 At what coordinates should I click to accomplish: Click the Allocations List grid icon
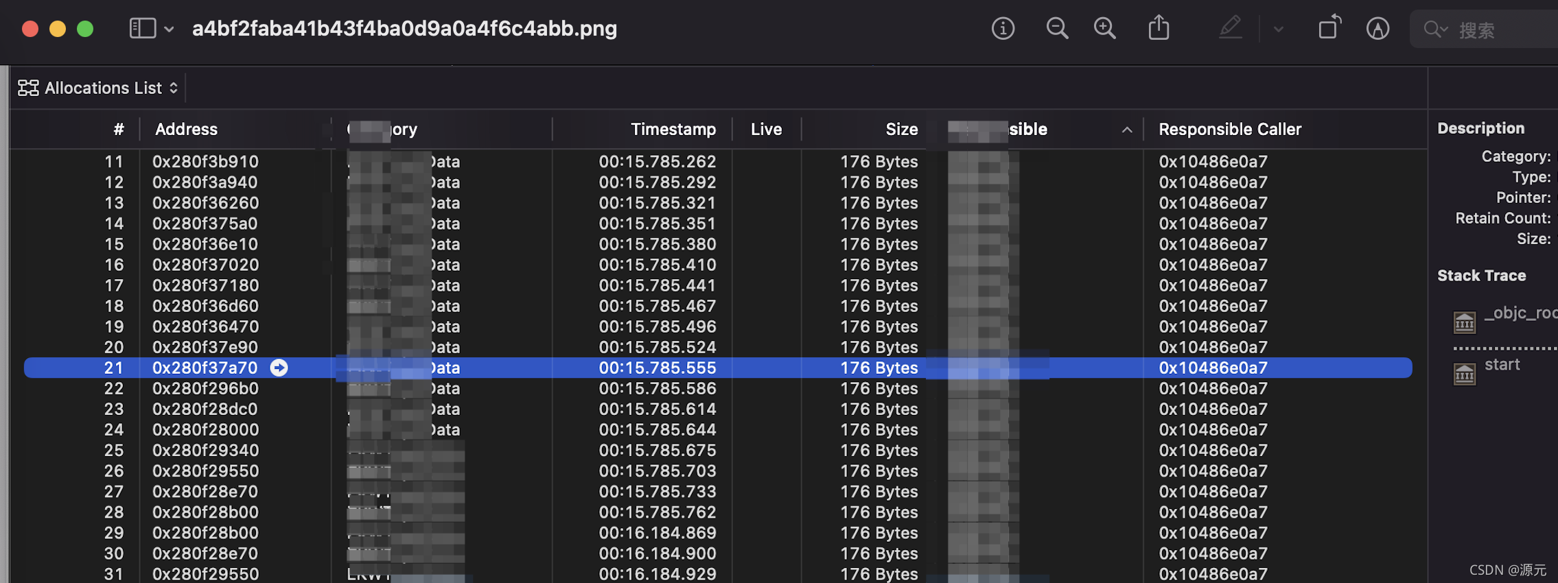click(x=28, y=88)
